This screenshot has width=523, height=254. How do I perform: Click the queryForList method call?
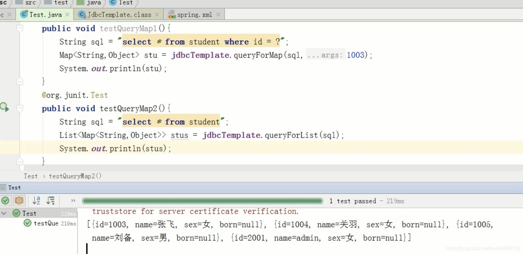tap(291, 135)
